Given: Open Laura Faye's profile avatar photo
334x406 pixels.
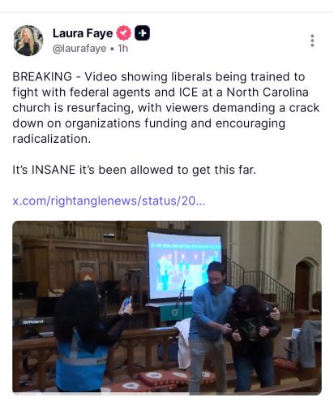Looking at the screenshot, I should tap(28, 41).
